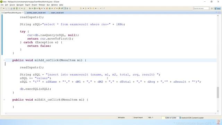The width and height of the screenshot is (222, 125).
Task: Collapse the miEdit_onClick method fold marker
Action: (4, 100)
